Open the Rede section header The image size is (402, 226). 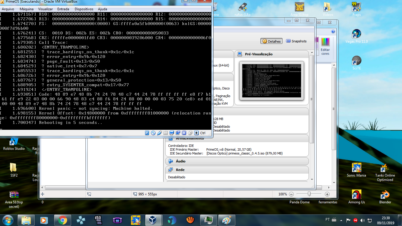(x=237, y=170)
